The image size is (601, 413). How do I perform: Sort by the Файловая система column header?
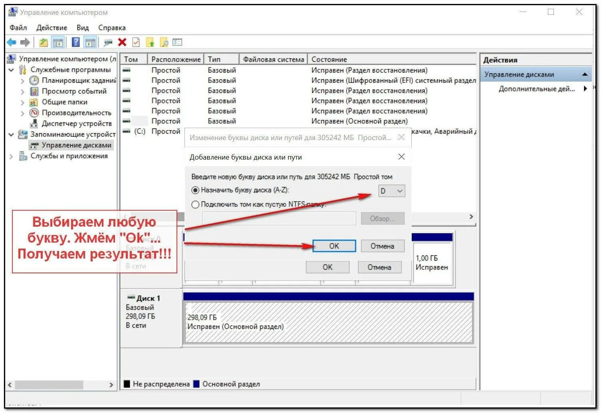pyautogui.click(x=273, y=59)
